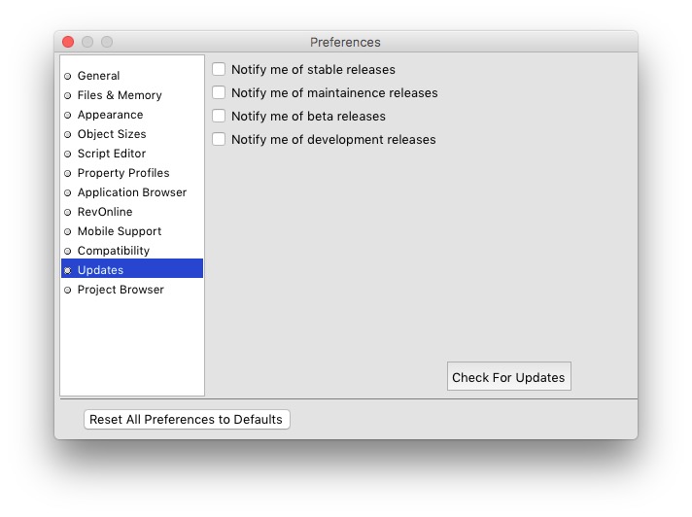
Task: Open Compatibility preferences section
Action: (114, 251)
